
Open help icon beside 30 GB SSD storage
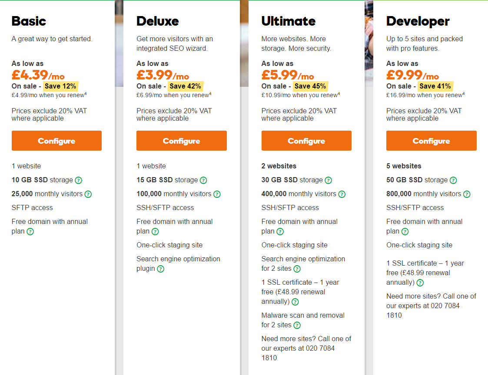[x=329, y=180]
